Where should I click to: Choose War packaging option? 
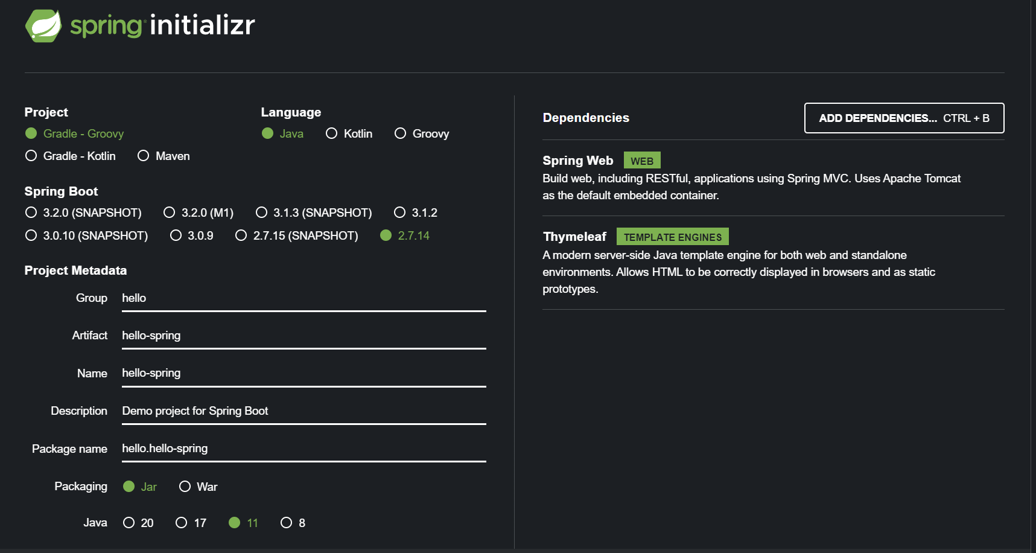point(198,487)
